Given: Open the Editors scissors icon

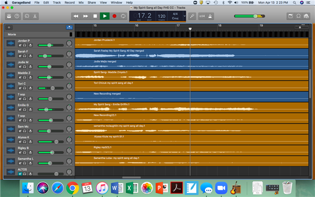Looking at the screenshot, I should pyautogui.click(x=35, y=16).
